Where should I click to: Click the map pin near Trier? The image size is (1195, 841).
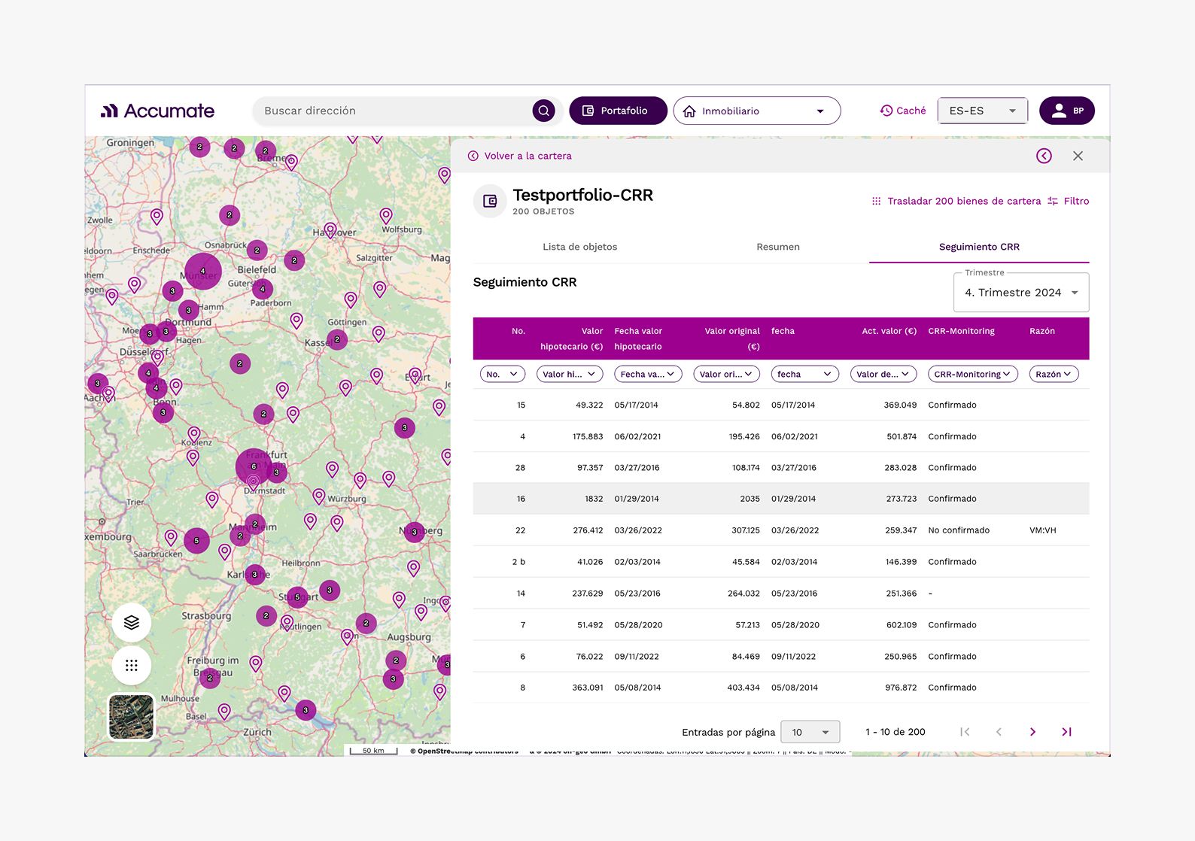coord(212,499)
